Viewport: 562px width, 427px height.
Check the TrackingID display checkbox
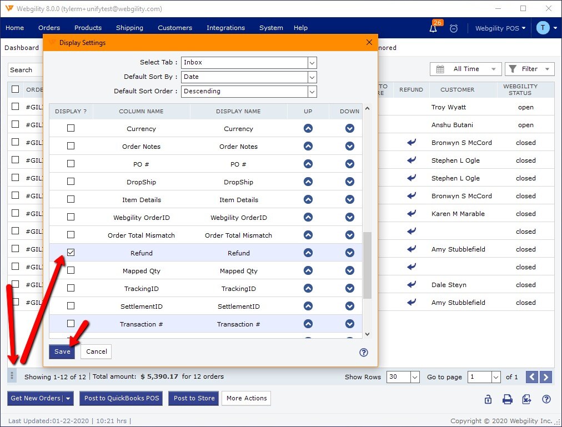click(x=71, y=288)
